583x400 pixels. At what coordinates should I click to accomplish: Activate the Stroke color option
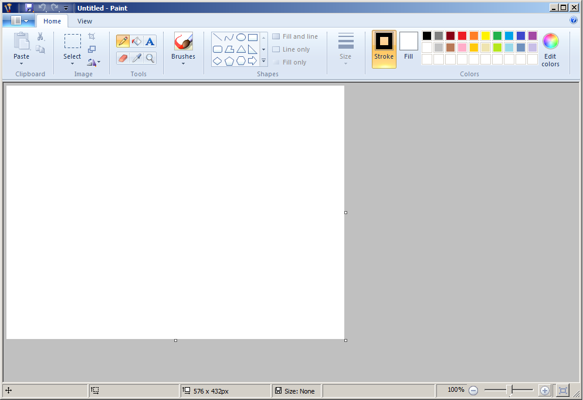[384, 49]
